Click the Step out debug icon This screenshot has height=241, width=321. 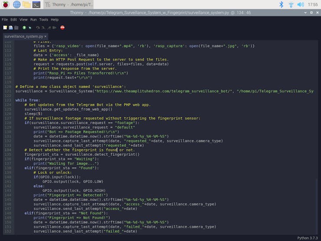pos(48,27)
